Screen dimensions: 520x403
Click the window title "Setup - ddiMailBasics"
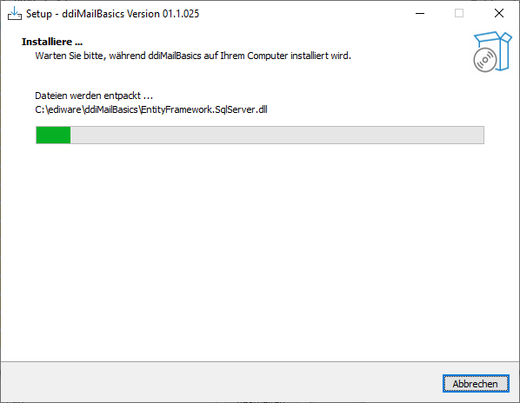point(76,14)
